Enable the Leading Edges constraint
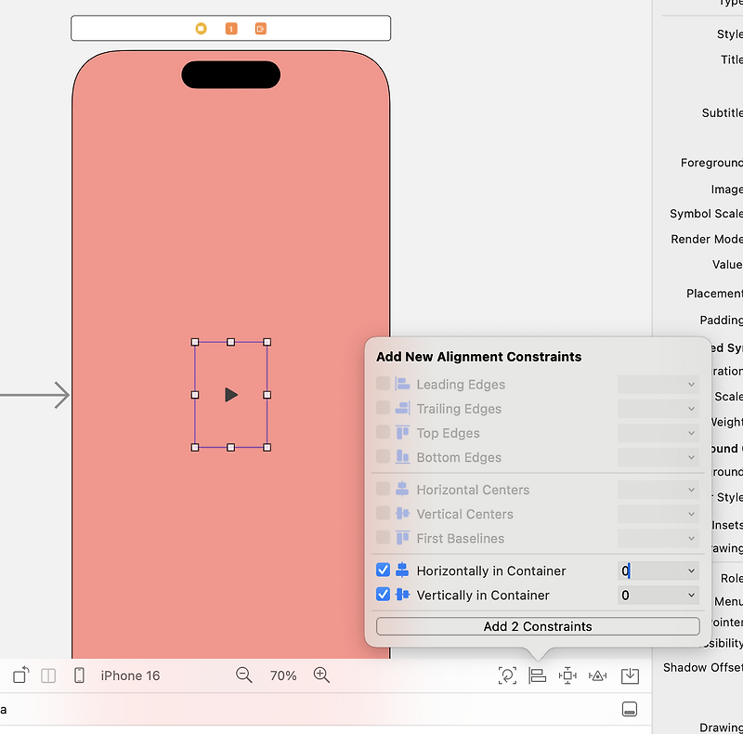The width and height of the screenshot is (743, 734). [x=384, y=384]
